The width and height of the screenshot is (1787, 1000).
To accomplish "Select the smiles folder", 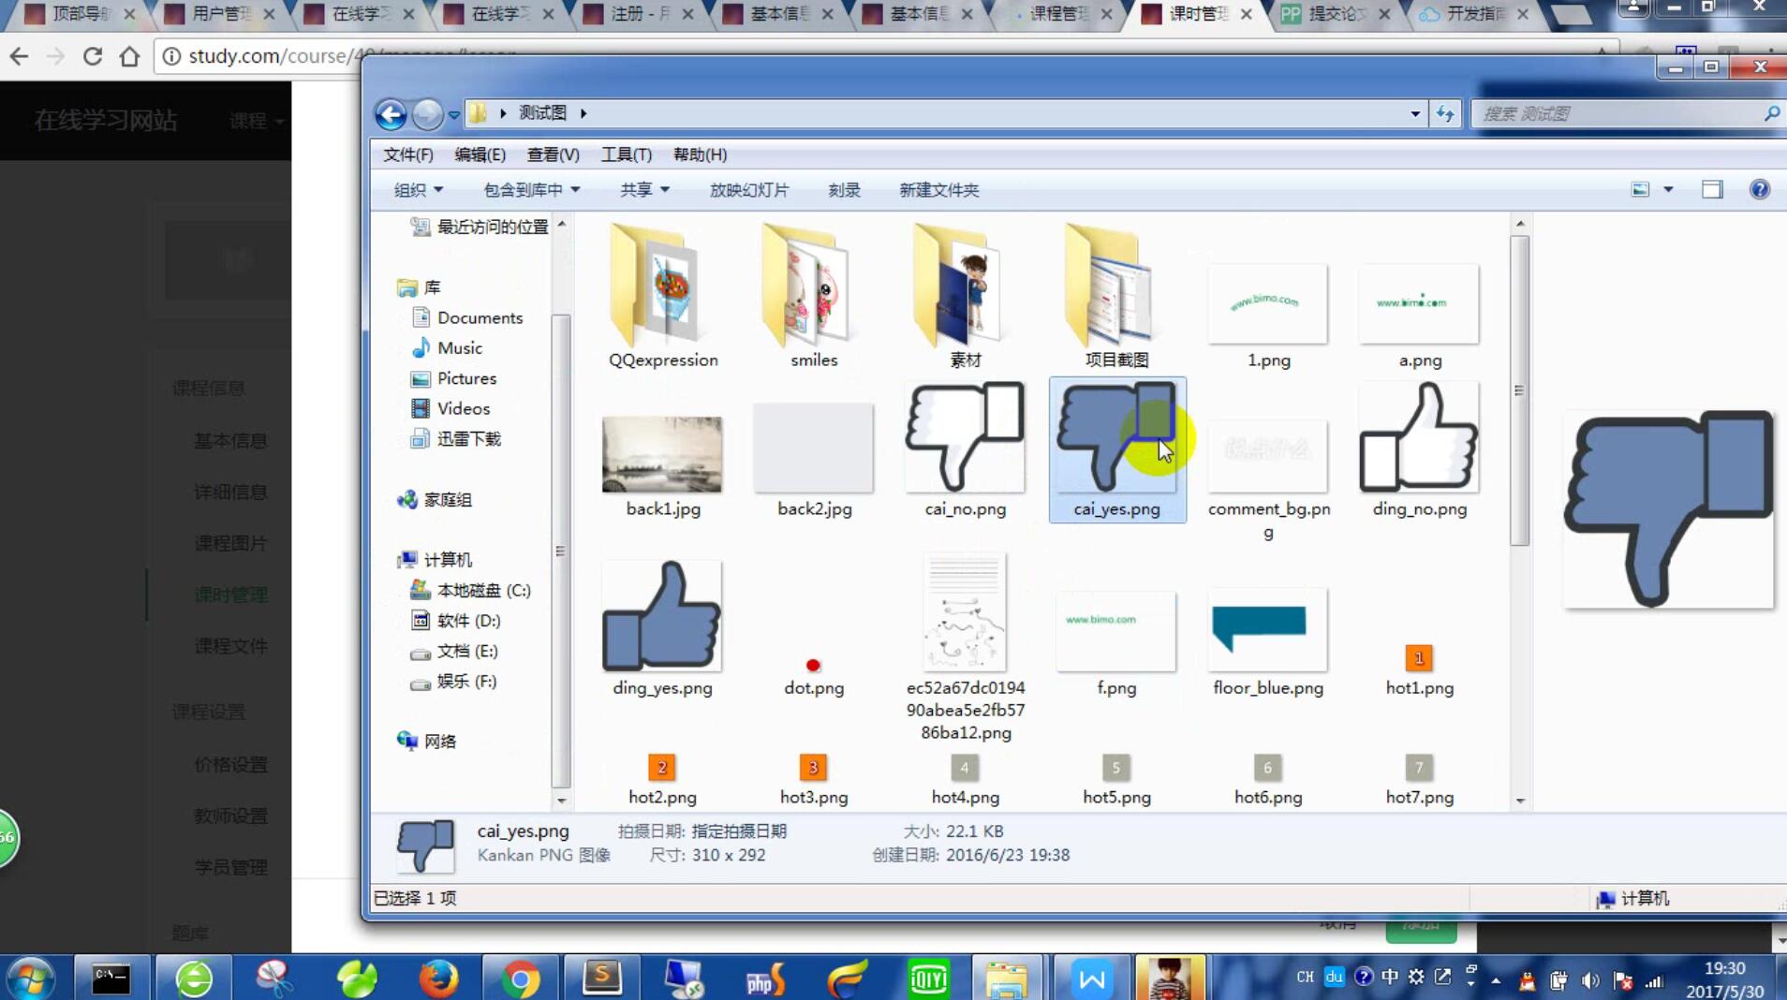I will 813,296.
